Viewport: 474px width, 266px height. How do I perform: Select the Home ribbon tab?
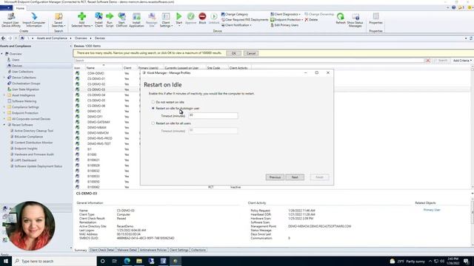click(x=20, y=8)
